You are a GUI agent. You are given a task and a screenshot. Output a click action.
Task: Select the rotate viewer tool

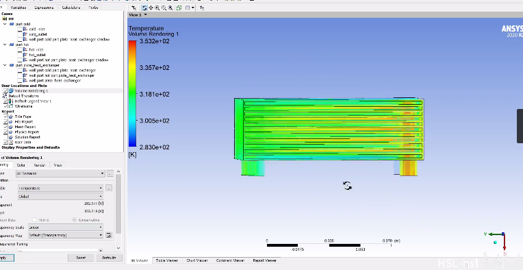(144, 8)
